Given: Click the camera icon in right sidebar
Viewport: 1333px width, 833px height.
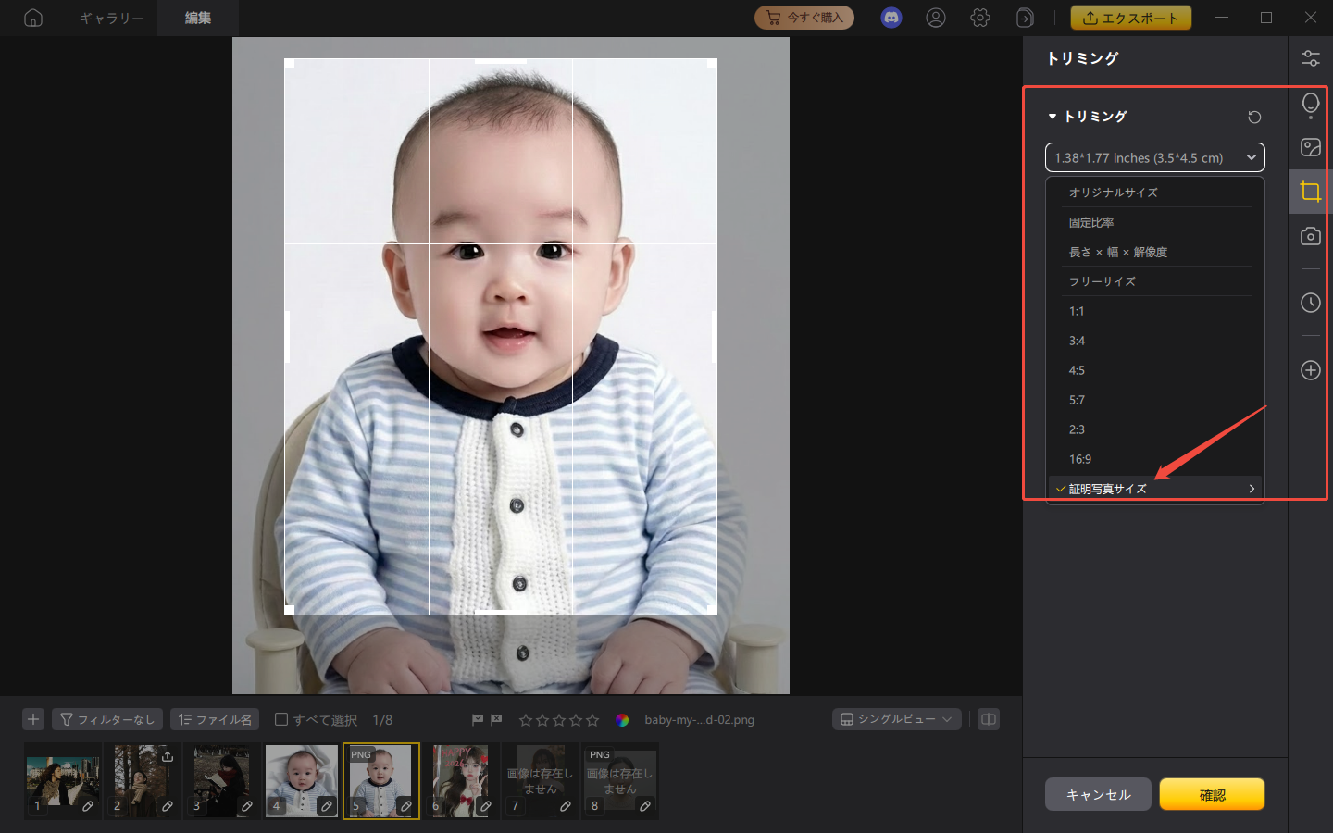Looking at the screenshot, I should click(1310, 236).
